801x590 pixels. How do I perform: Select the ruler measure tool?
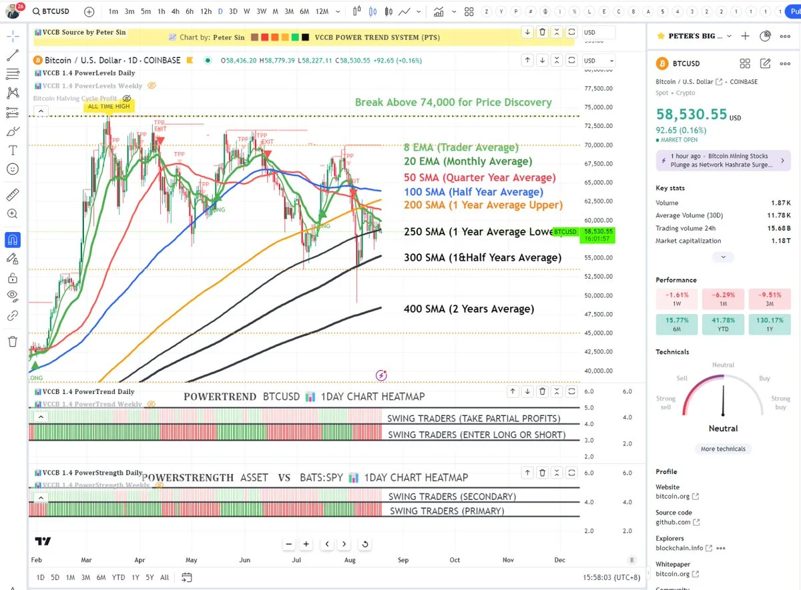[13, 195]
